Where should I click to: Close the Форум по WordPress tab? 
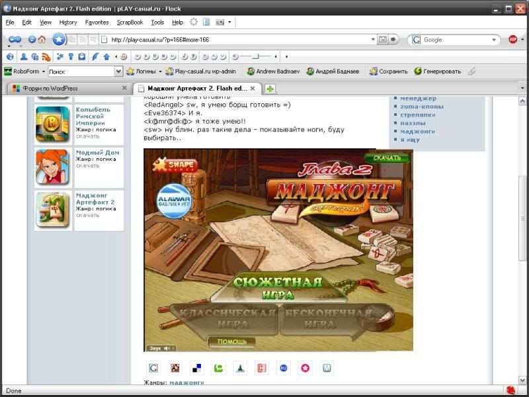[x=124, y=88]
